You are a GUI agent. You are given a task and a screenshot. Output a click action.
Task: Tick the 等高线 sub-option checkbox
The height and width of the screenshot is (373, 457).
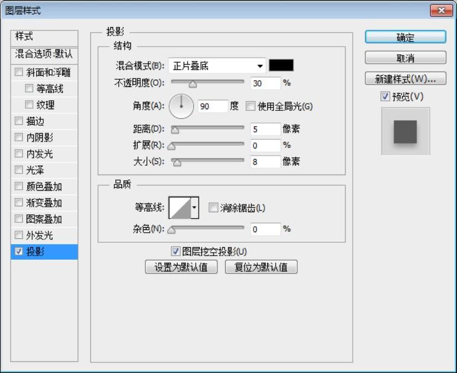(29, 88)
